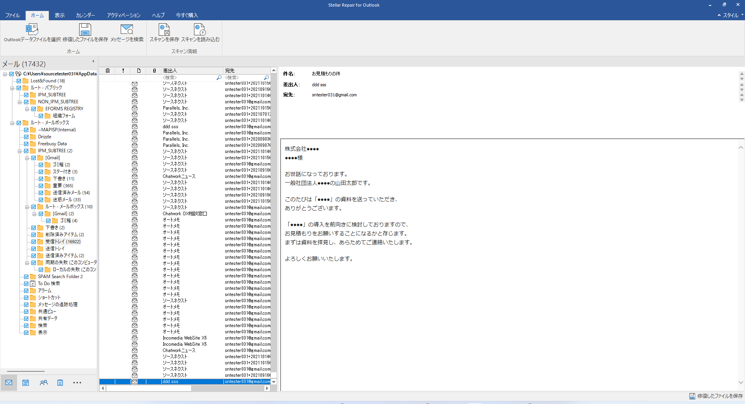This screenshot has width=745, height=404.
Task: Switch to calendar view in bottom bar
Action: tap(26, 383)
